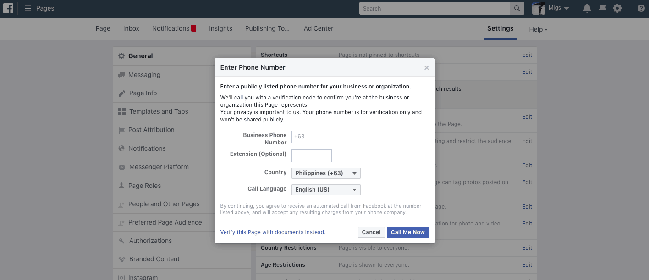
Task: Open the Country dropdown showing Philippines (+63)
Action: pyautogui.click(x=325, y=173)
